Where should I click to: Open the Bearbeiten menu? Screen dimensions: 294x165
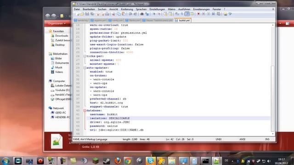89,9
